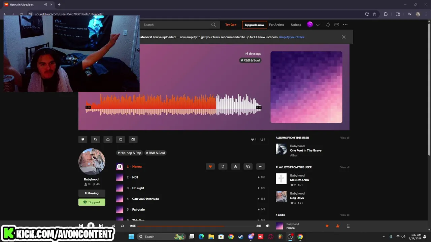This screenshot has height=242, width=431.
Task: Open the browser extensions puzzle icon
Action: pyautogui.click(x=386, y=14)
